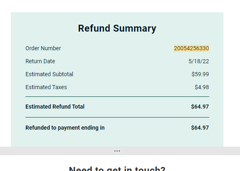The image size is (240, 171).
Task: Select the return date 5/18/22
Action: pyautogui.click(x=199, y=62)
